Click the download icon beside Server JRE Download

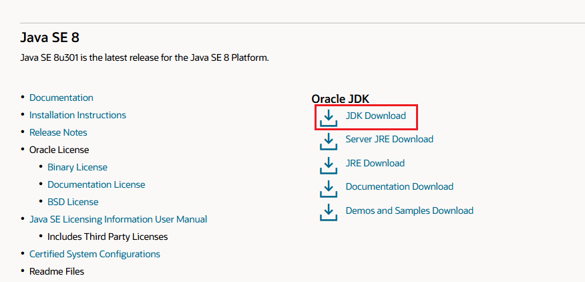click(x=328, y=140)
